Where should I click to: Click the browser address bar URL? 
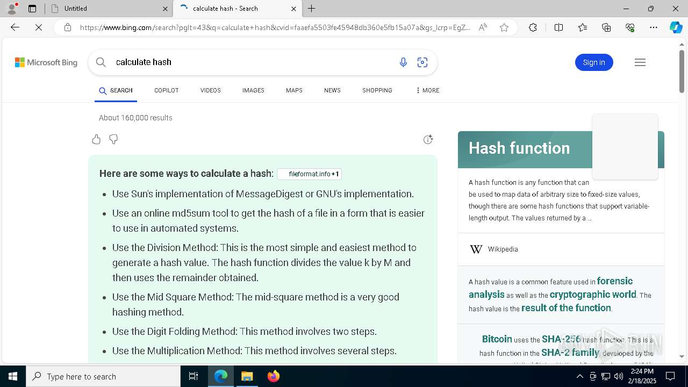(x=275, y=27)
